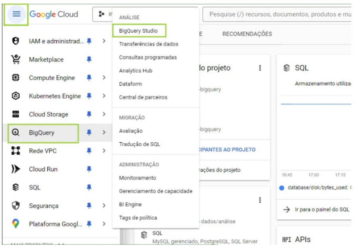Open Tags de política

(138, 218)
